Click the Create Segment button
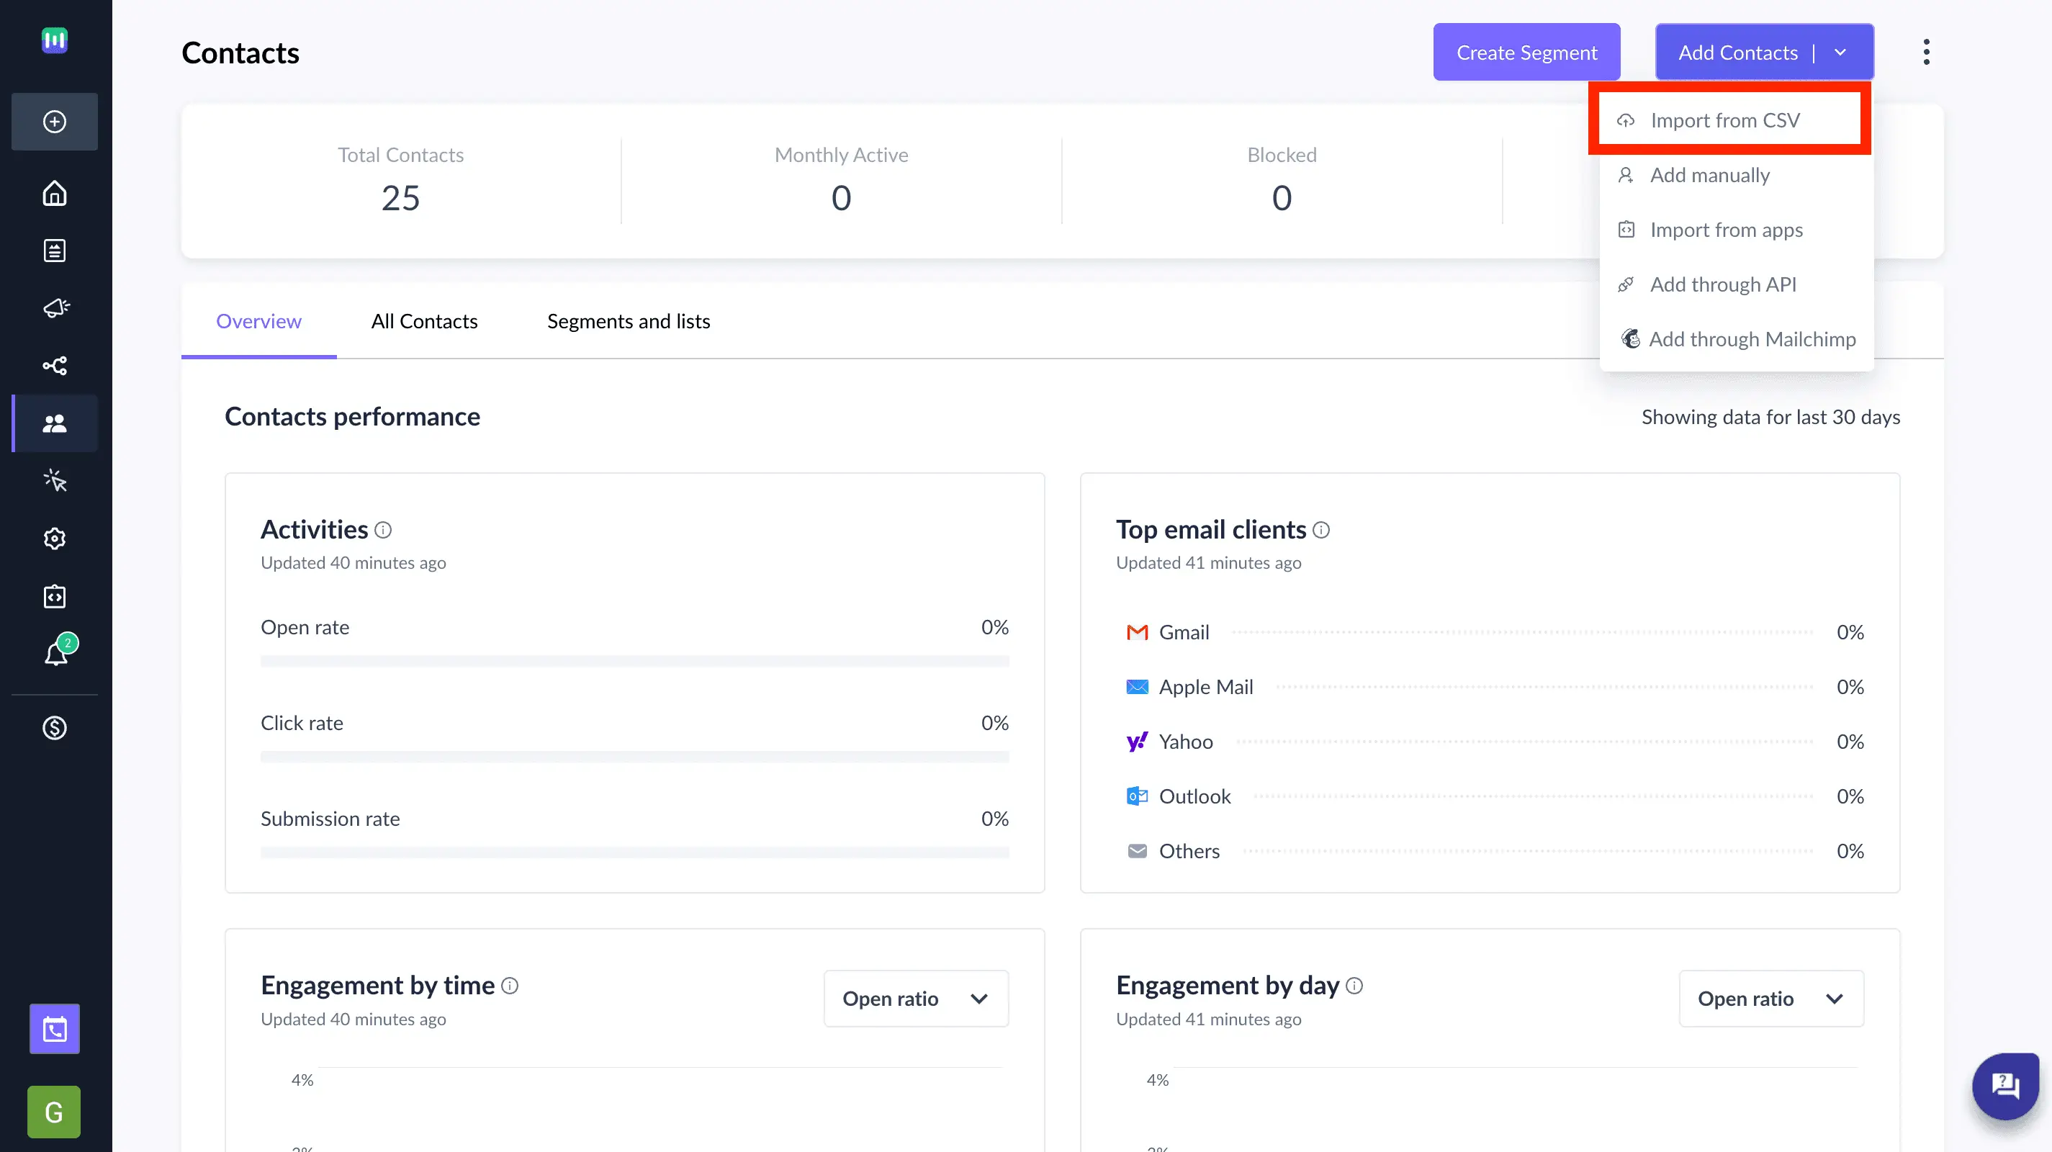 [x=1526, y=52]
